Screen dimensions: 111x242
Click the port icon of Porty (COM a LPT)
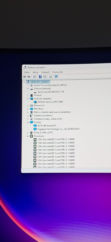tap(31, 133)
